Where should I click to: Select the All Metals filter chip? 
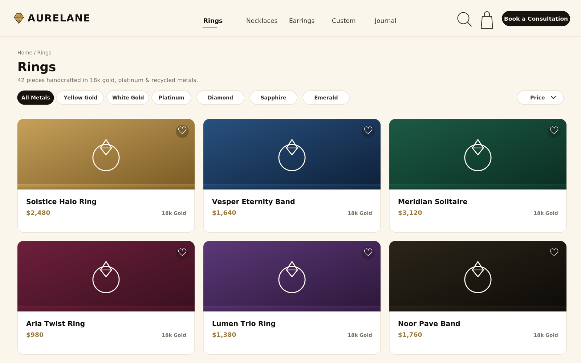(x=36, y=98)
